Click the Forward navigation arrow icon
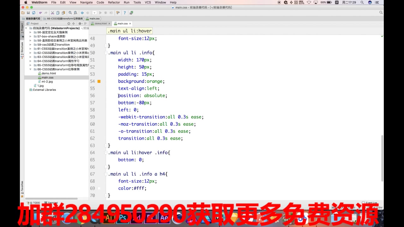This screenshot has height=227, width=404. click(x=87, y=13)
